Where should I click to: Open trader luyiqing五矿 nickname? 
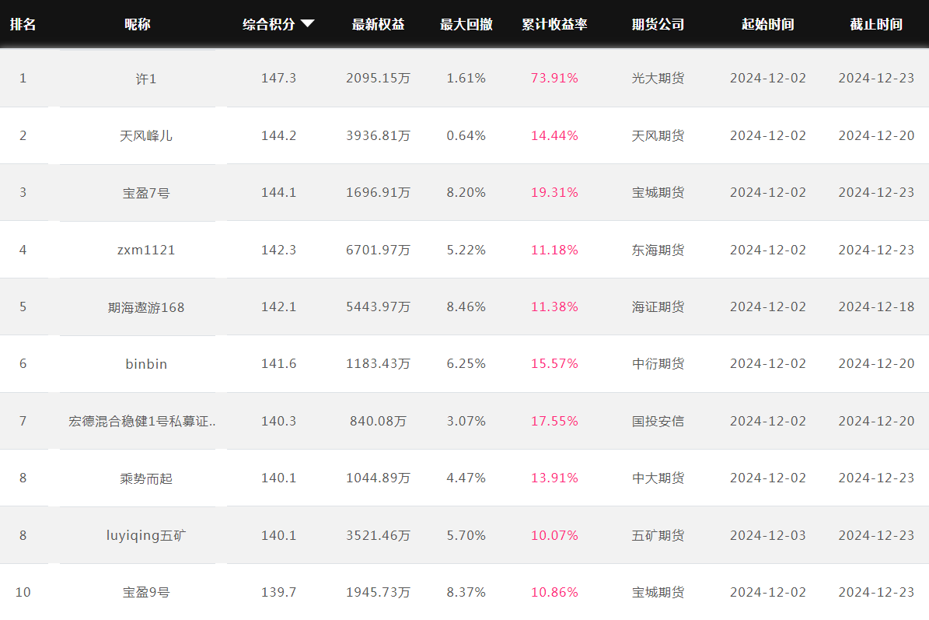tap(145, 536)
